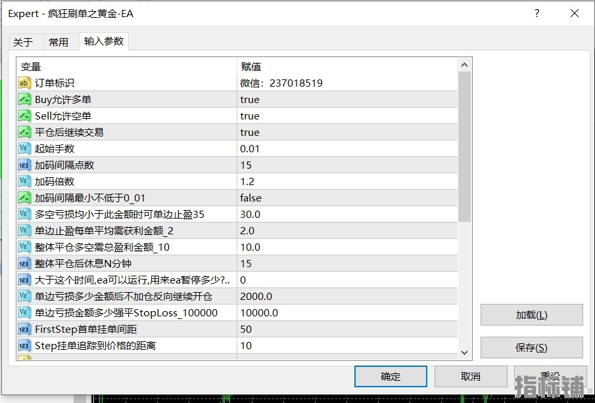Click the 0 value cell
This screenshot has width=595, height=403.
(x=347, y=280)
